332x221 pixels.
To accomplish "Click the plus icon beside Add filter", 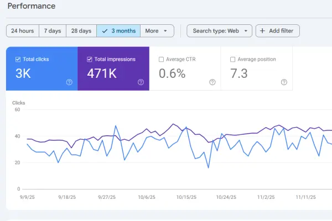I will pyautogui.click(x=262, y=31).
